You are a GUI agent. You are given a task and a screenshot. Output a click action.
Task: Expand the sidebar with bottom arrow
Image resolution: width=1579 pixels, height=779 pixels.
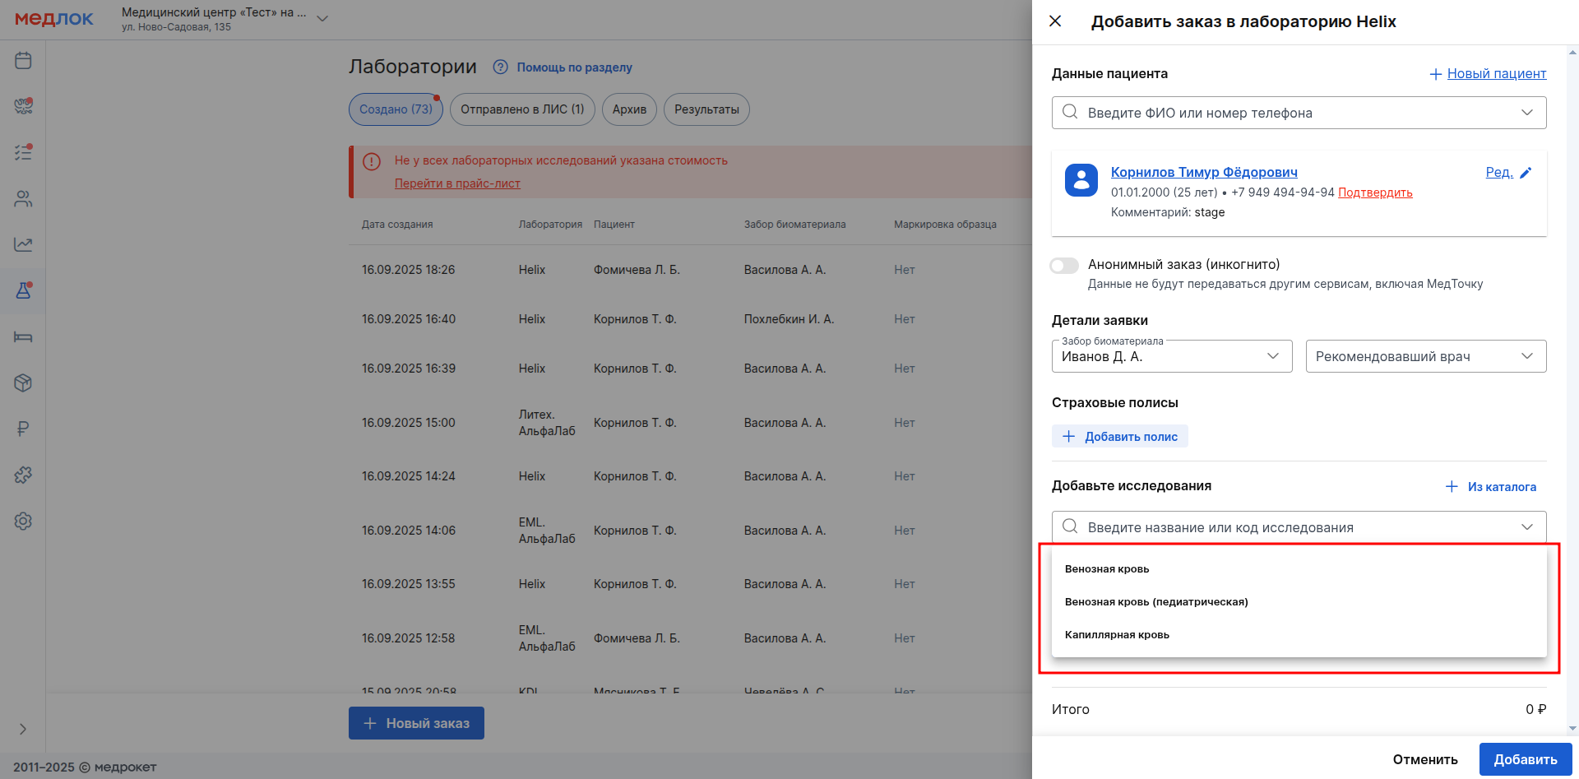tap(23, 729)
